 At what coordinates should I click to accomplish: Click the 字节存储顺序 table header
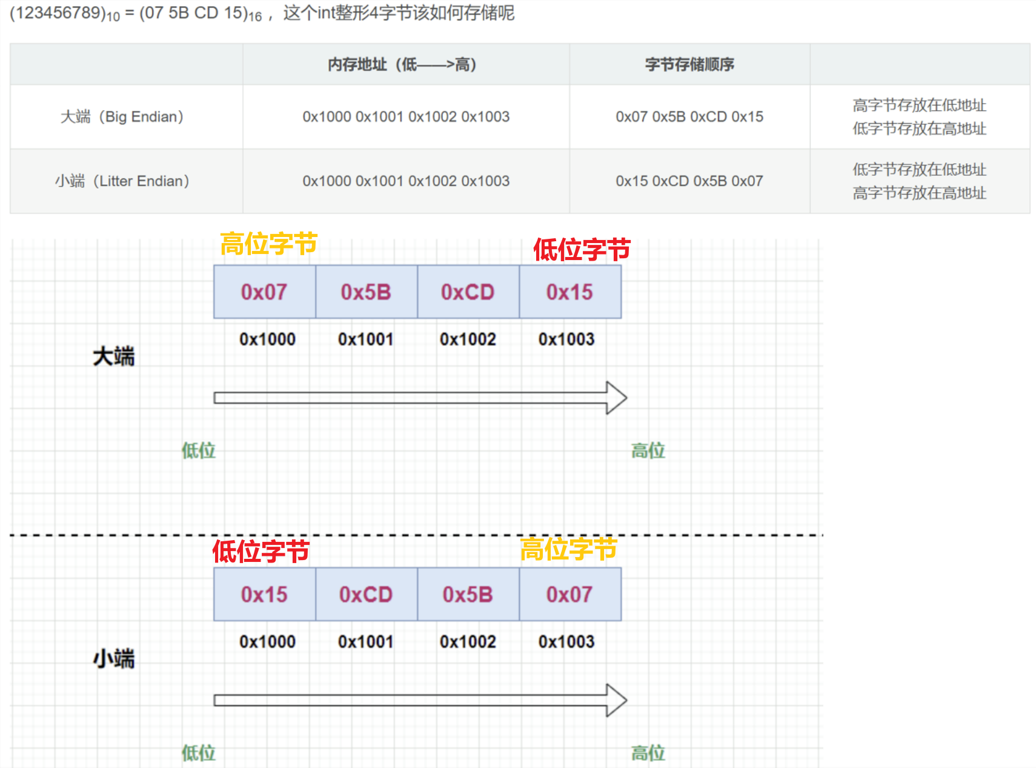689,64
